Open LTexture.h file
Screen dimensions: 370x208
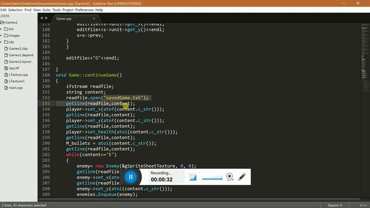pyautogui.click(x=17, y=81)
